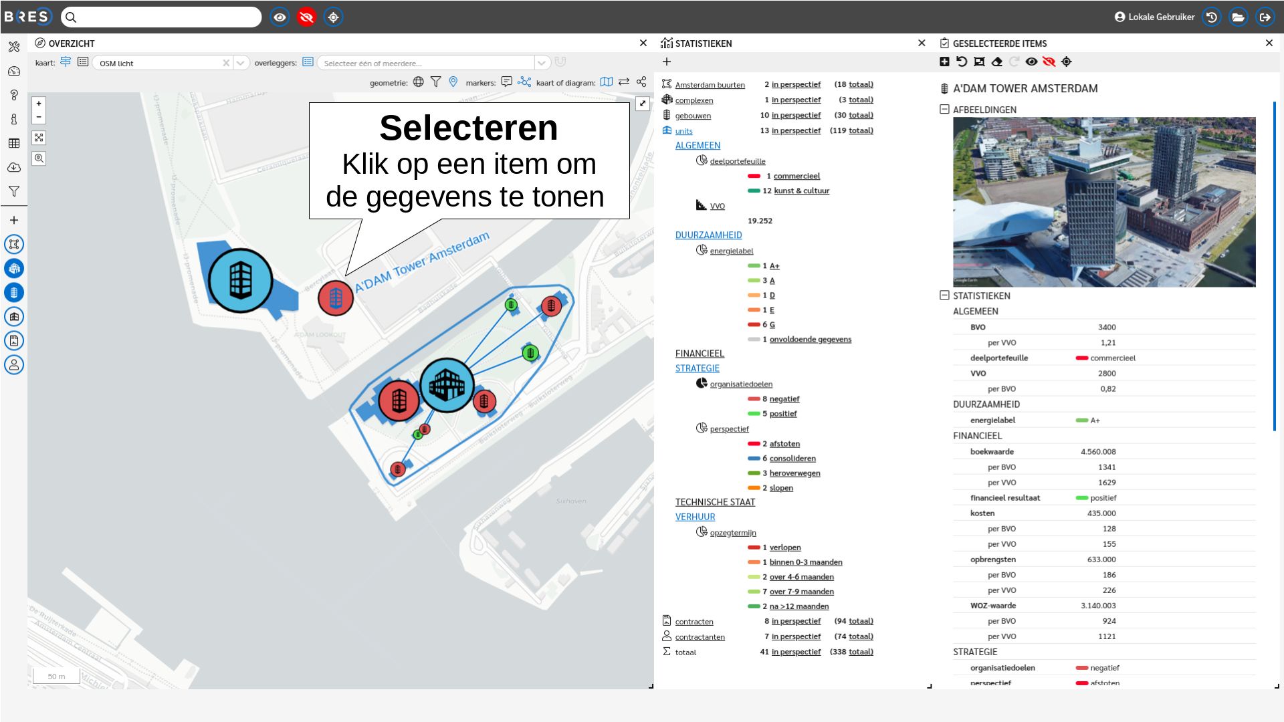
Task: Click the show-all eye button in top bar
Action: [x=280, y=17]
